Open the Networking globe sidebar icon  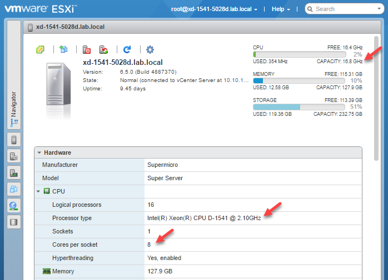click(x=14, y=206)
